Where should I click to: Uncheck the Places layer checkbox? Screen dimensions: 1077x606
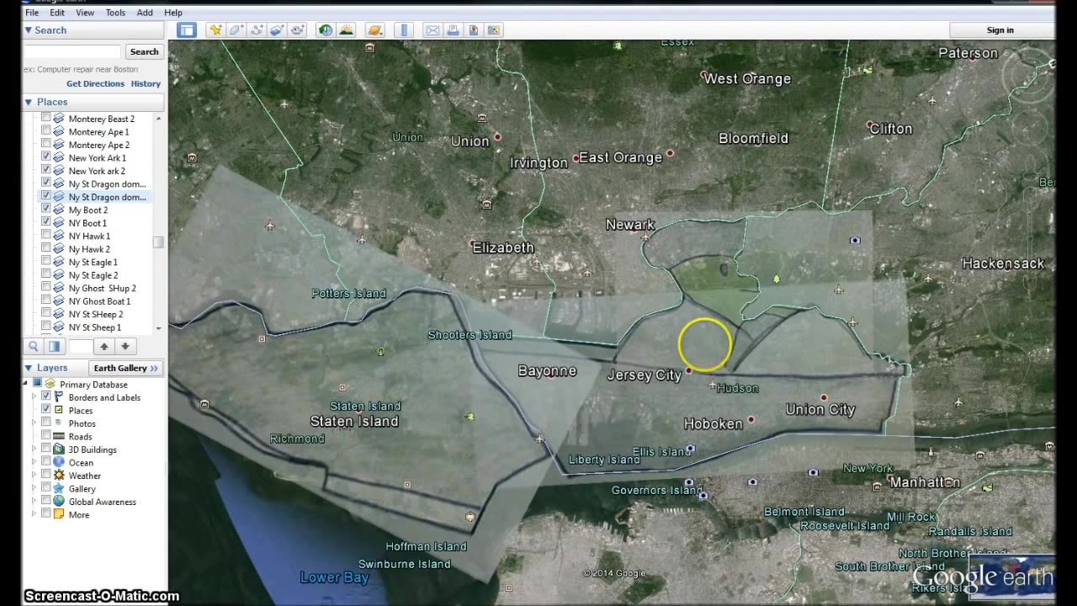coord(46,410)
